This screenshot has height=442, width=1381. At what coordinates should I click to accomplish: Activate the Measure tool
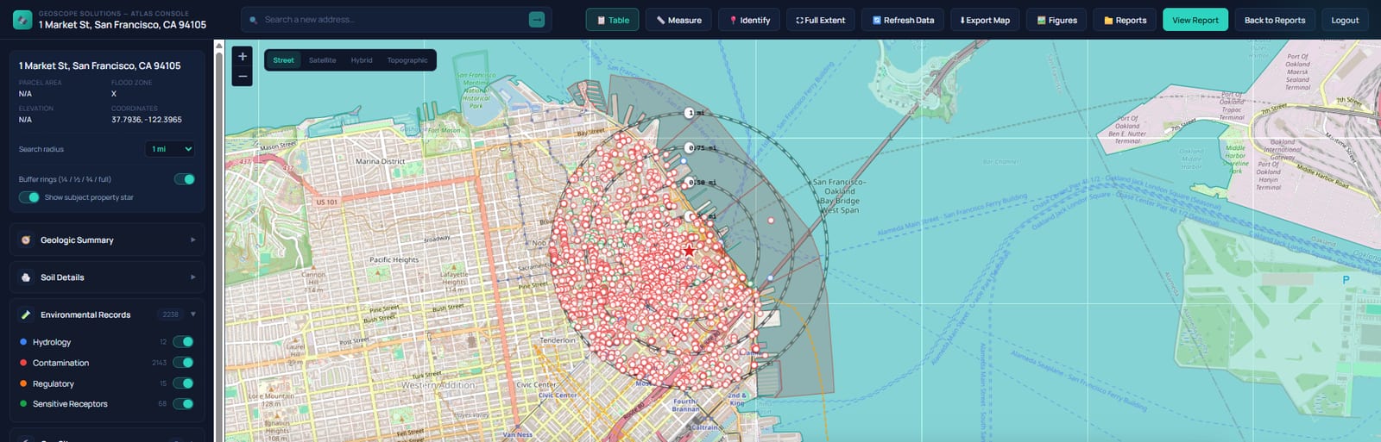[x=678, y=20]
